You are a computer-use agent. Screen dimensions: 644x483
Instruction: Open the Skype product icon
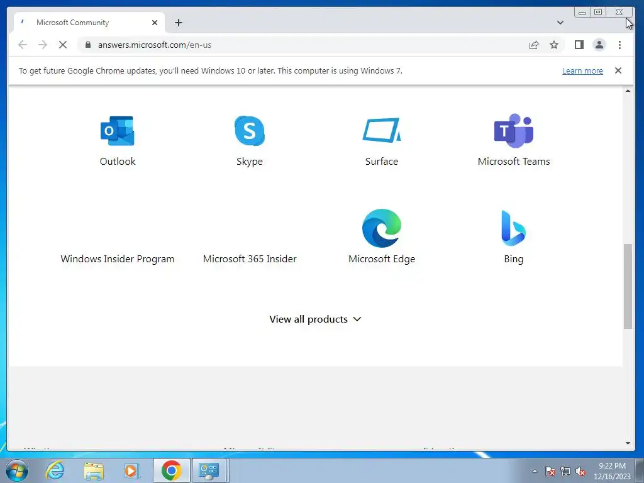pos(250,131)
